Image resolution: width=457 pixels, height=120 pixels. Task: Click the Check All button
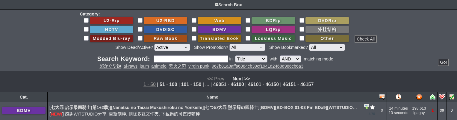coord(366,39)
